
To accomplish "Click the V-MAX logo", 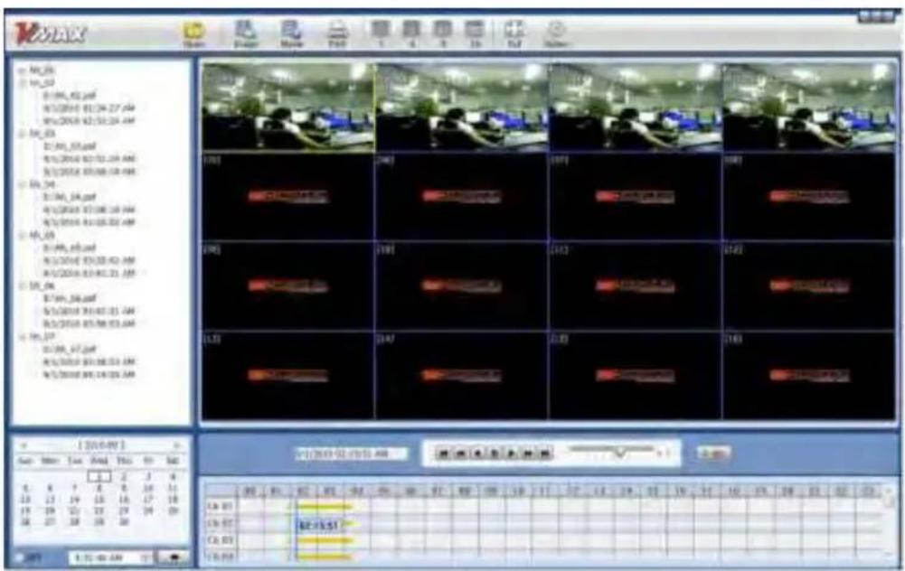I will (x=51, y=33).
